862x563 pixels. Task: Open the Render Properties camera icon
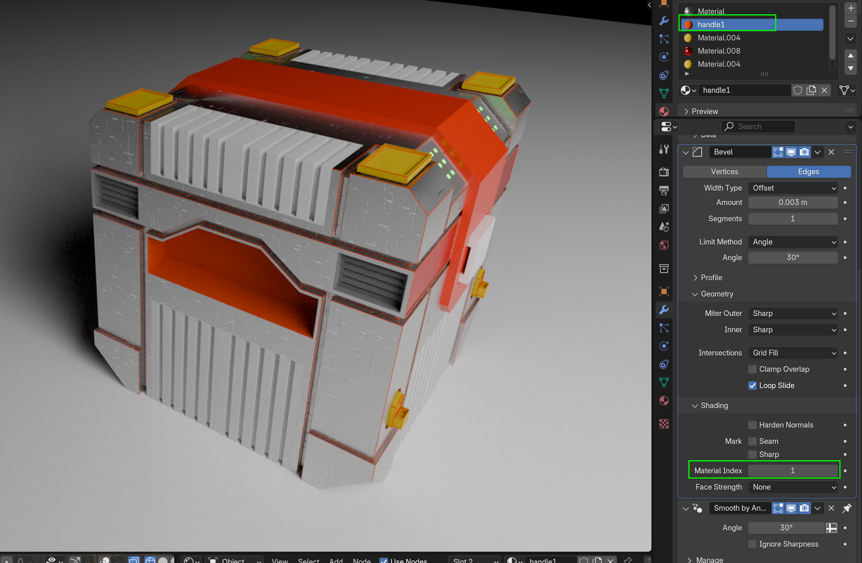point(663,172)
